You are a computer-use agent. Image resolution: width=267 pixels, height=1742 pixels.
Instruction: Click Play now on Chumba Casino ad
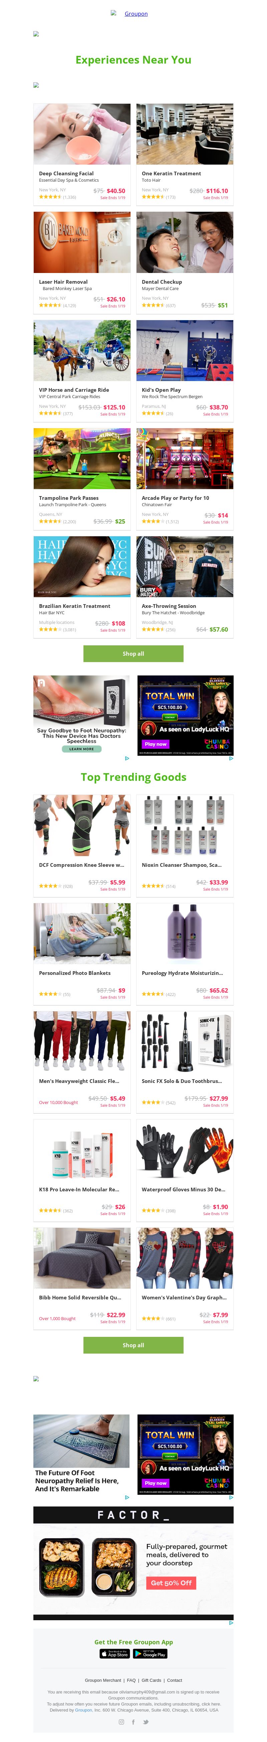(155, 744)
